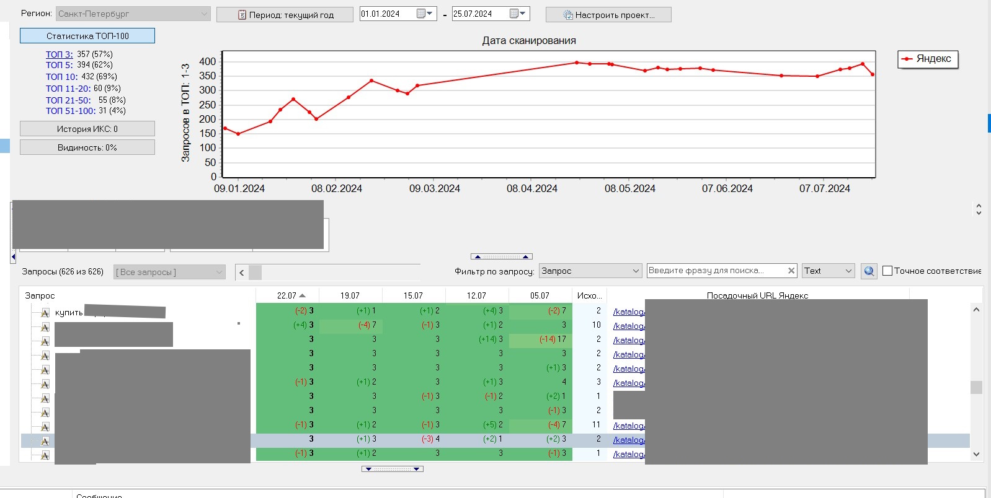Open the 'ТОП 11-20:' statistics link
This screenshot has height=498, width=991.
point(68,89)
